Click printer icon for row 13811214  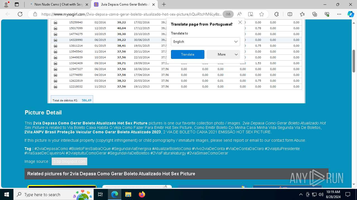coord(56,46)
